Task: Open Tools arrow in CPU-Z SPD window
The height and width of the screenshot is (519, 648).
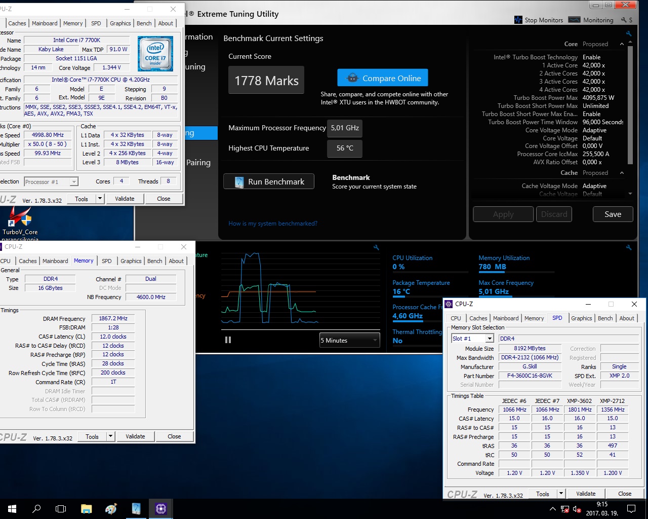Action: tap(561, 494)
